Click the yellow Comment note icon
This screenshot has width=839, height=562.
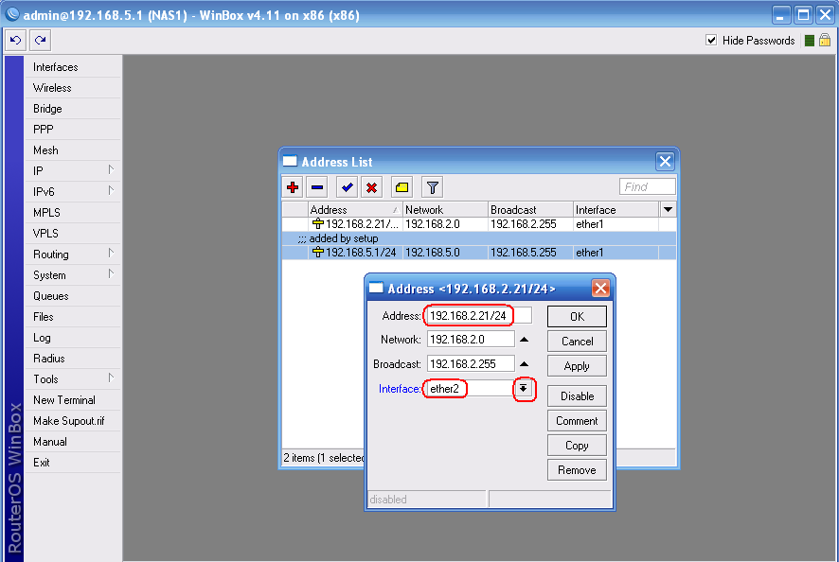pyautogui.click(x=402, y=187)
